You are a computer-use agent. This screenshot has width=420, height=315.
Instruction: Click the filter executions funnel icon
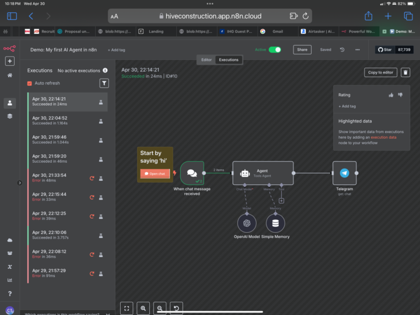(104, 83)
